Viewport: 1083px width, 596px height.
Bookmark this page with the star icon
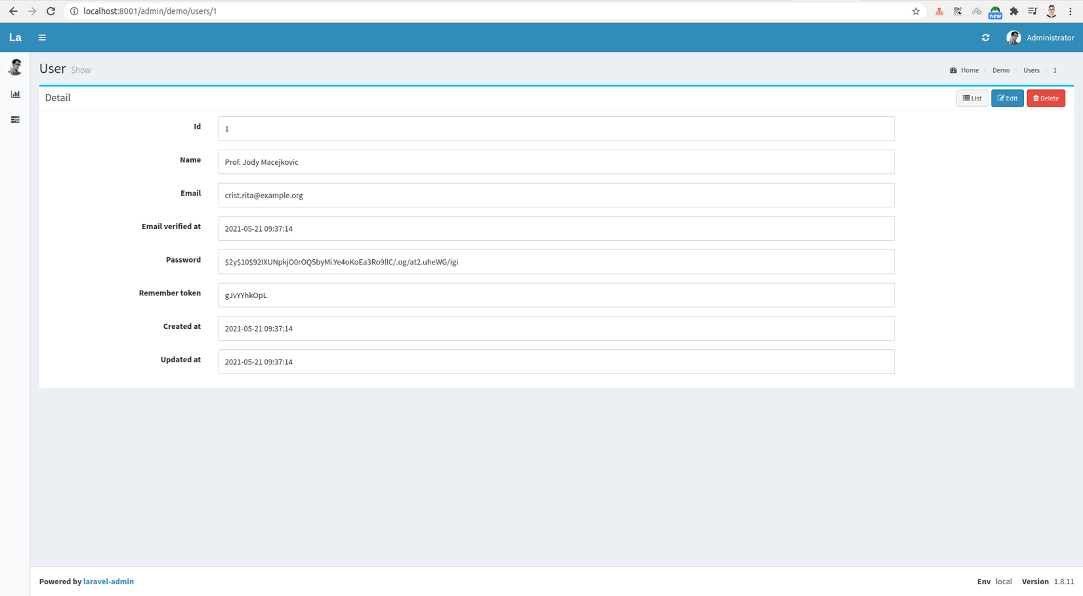point(916,11)
